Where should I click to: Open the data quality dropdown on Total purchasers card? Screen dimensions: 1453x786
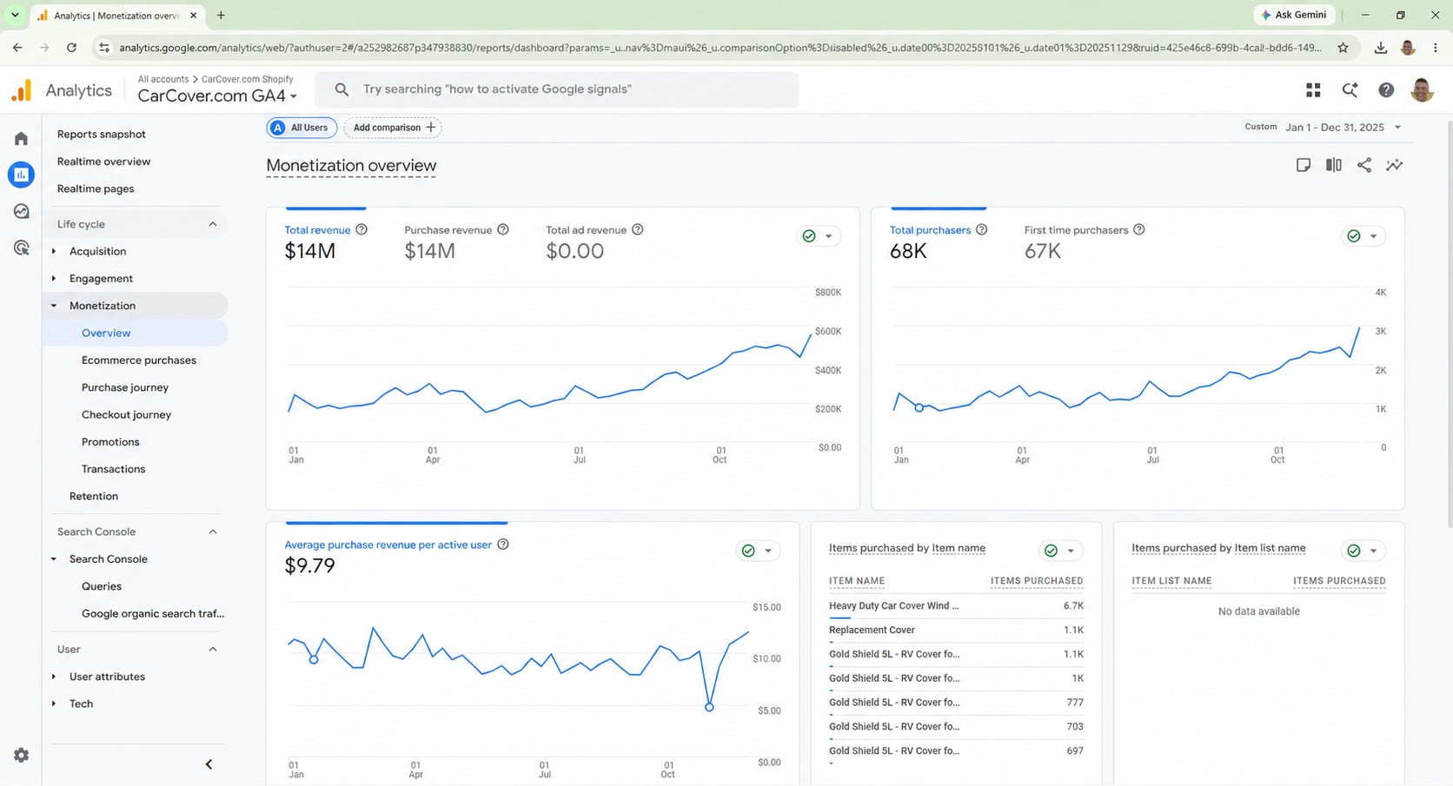(x=1363, y=236)
